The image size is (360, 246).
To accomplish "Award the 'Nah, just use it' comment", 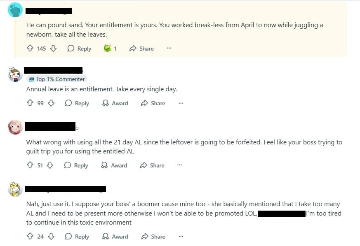I will 115,237.
